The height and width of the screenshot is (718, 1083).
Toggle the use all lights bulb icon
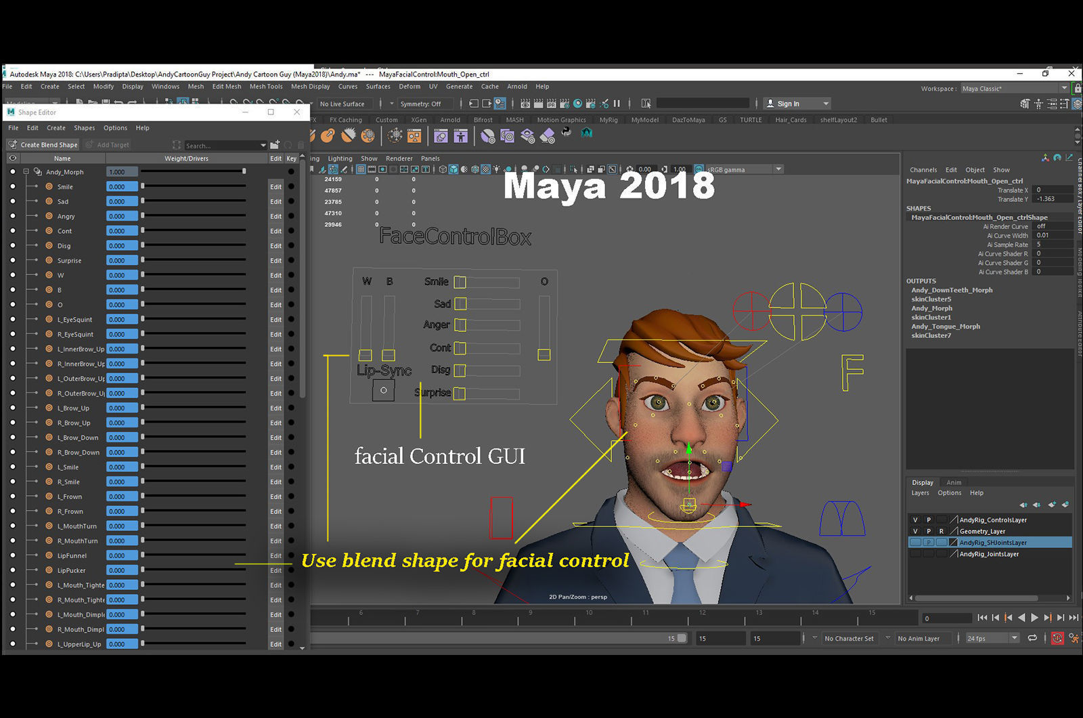497,169
